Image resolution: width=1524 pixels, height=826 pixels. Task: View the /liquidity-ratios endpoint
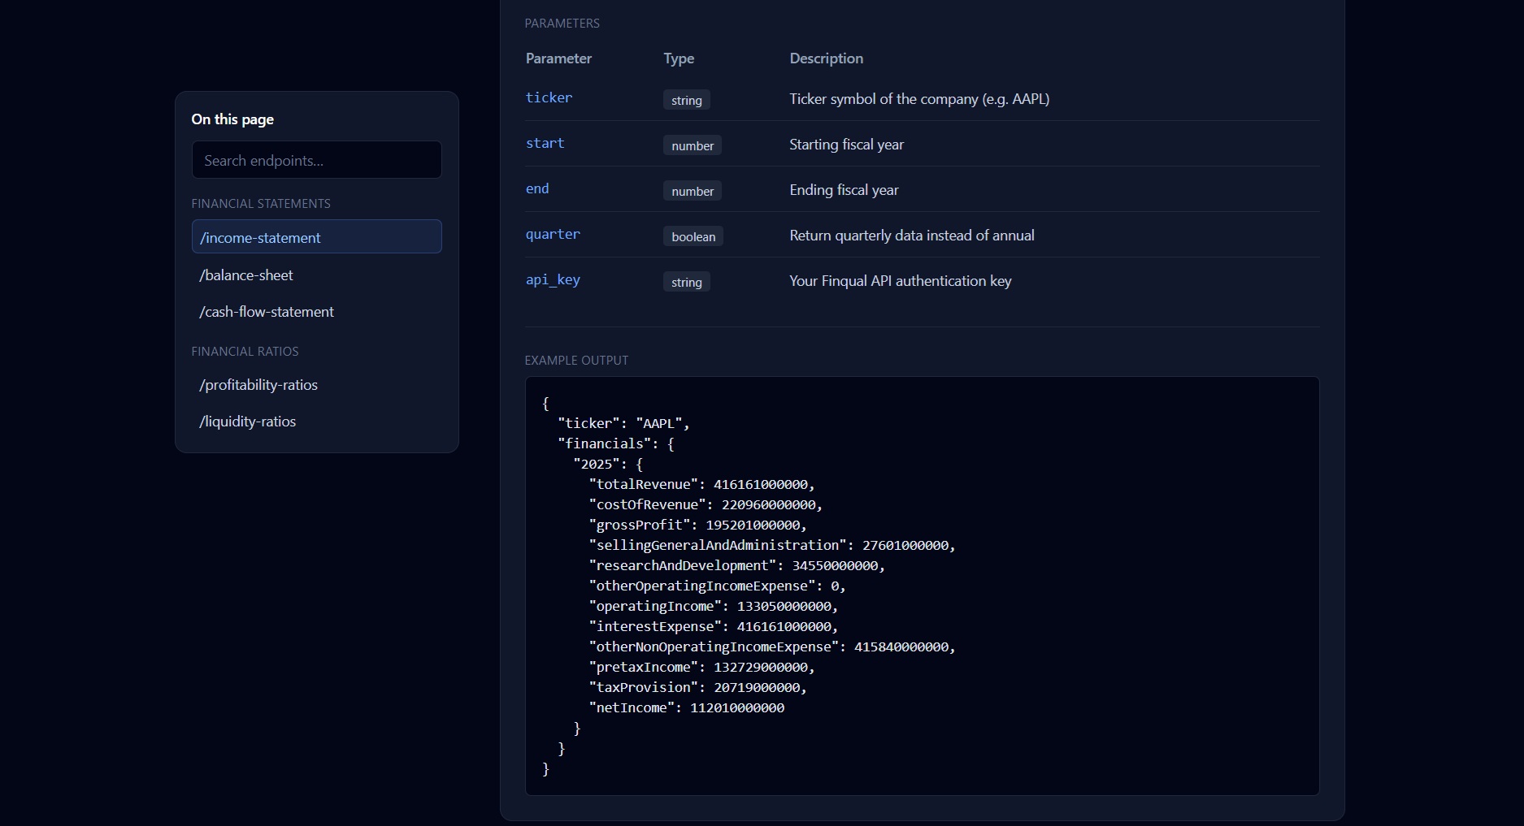click(246, 421)
